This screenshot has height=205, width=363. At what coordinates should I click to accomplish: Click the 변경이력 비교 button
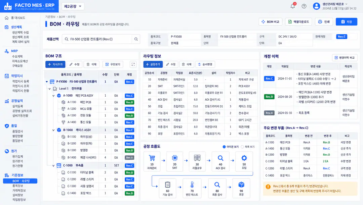point(345,58)
